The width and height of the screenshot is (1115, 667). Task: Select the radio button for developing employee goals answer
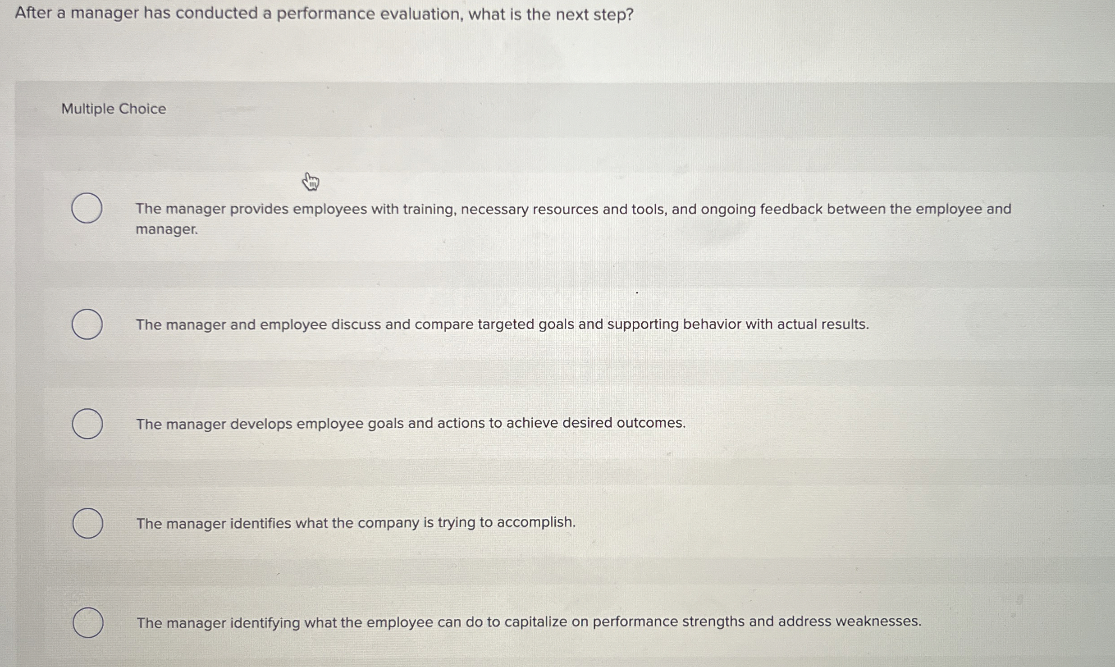click(x=87, y=424)
